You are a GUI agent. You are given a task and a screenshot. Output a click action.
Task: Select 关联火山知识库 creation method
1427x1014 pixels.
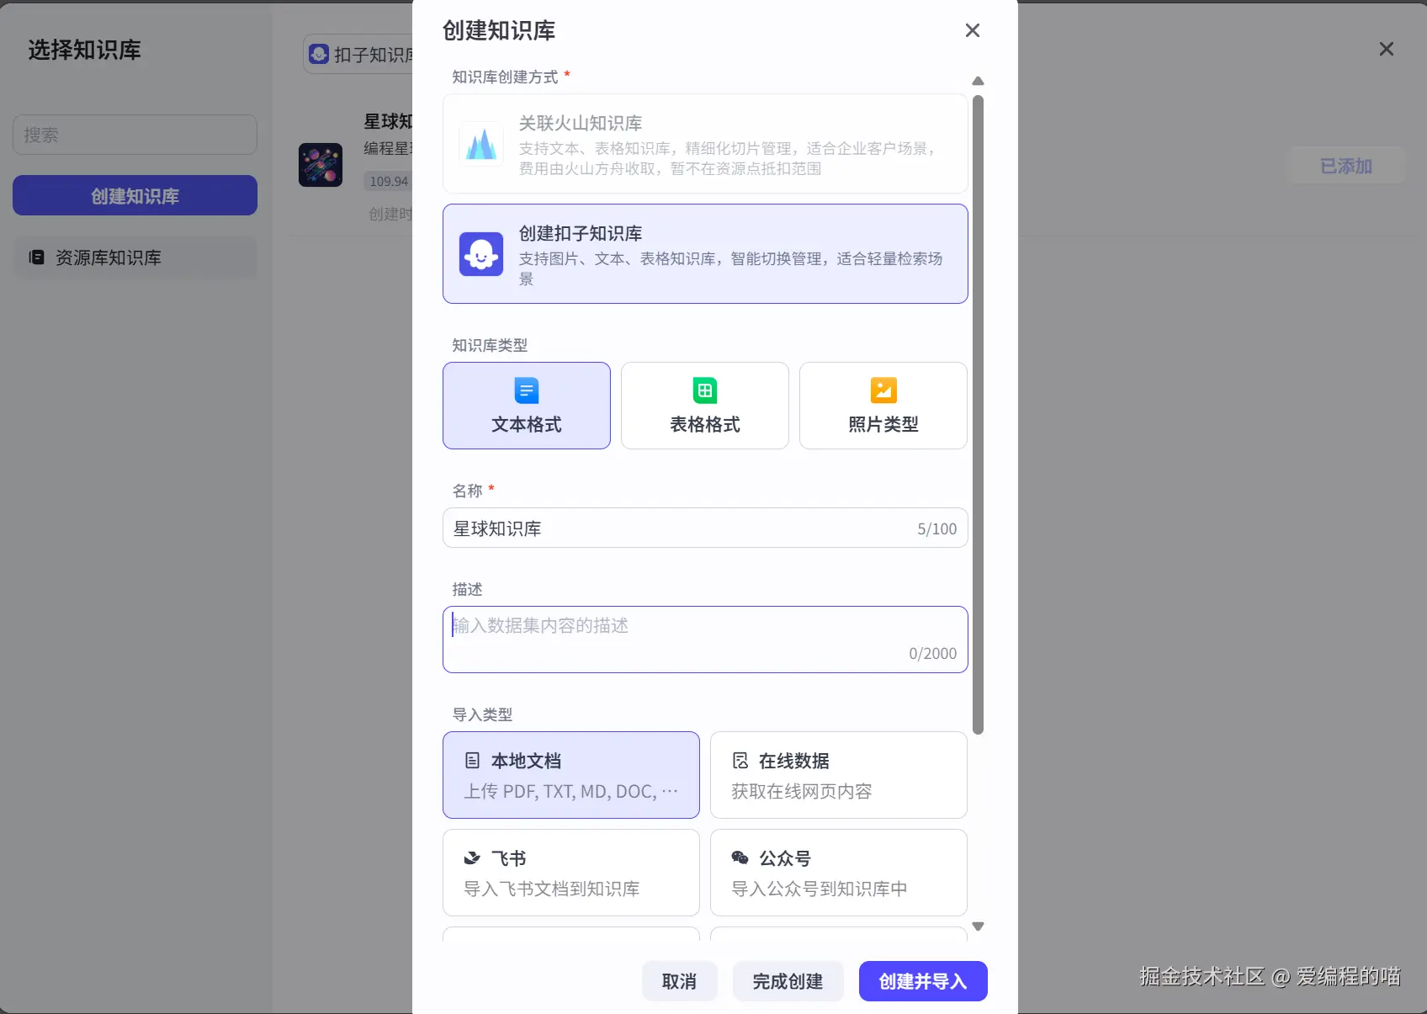(705, 144)
